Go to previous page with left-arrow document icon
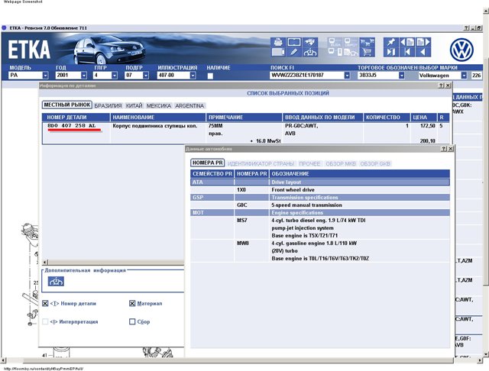The width and height of the screenshot is (489, 371). (407, 42)
